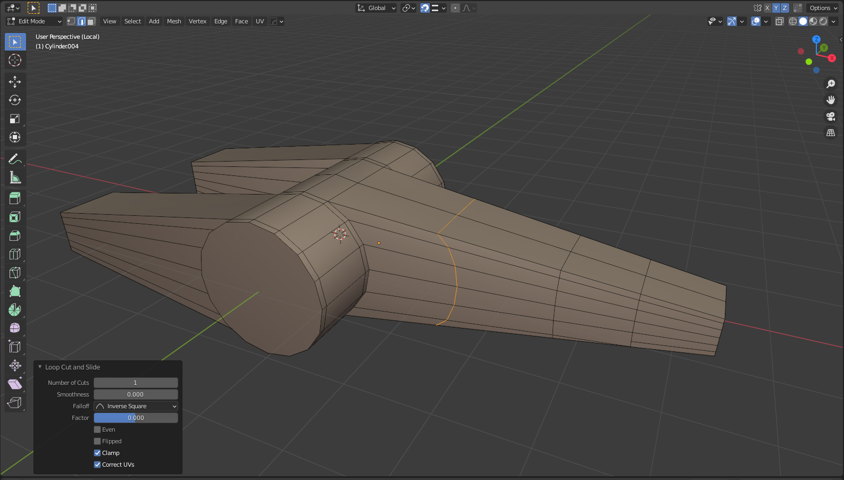This screenshot has width=844, height=480.
Task: Collapse the Loop Cut and Slide panel
Action: pos(40,367)
